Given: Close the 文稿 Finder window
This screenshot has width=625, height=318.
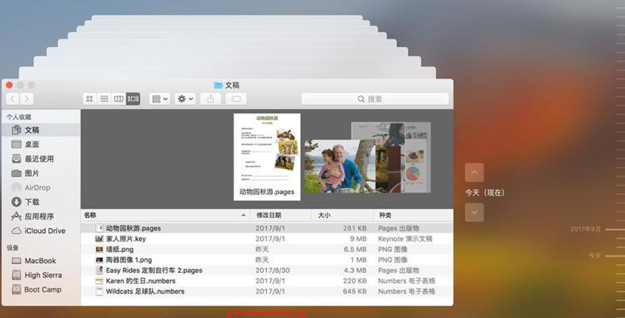Looking at the screenshot, I should [10, 85].
